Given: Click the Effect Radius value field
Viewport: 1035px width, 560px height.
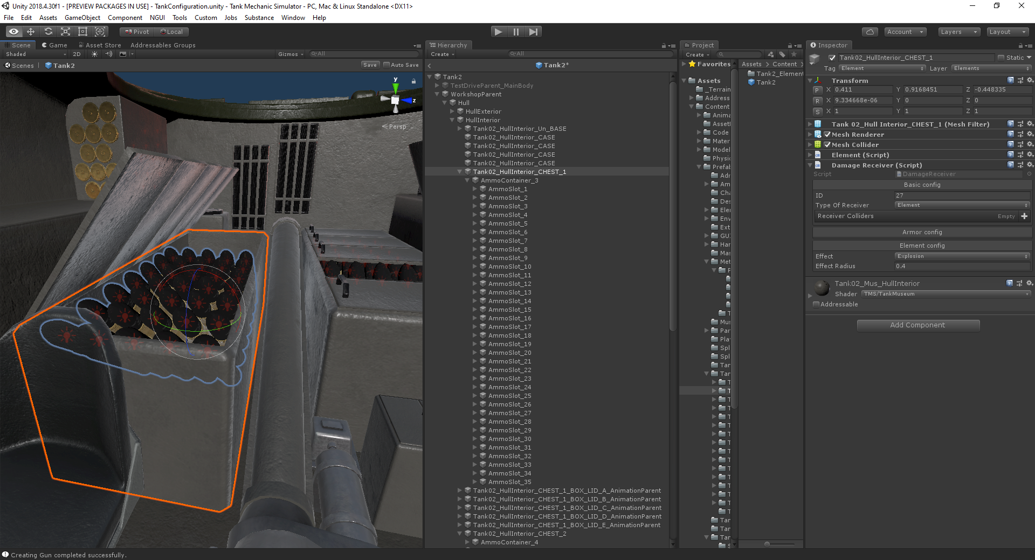Looking at the screenshot, I should click(962, 266).
